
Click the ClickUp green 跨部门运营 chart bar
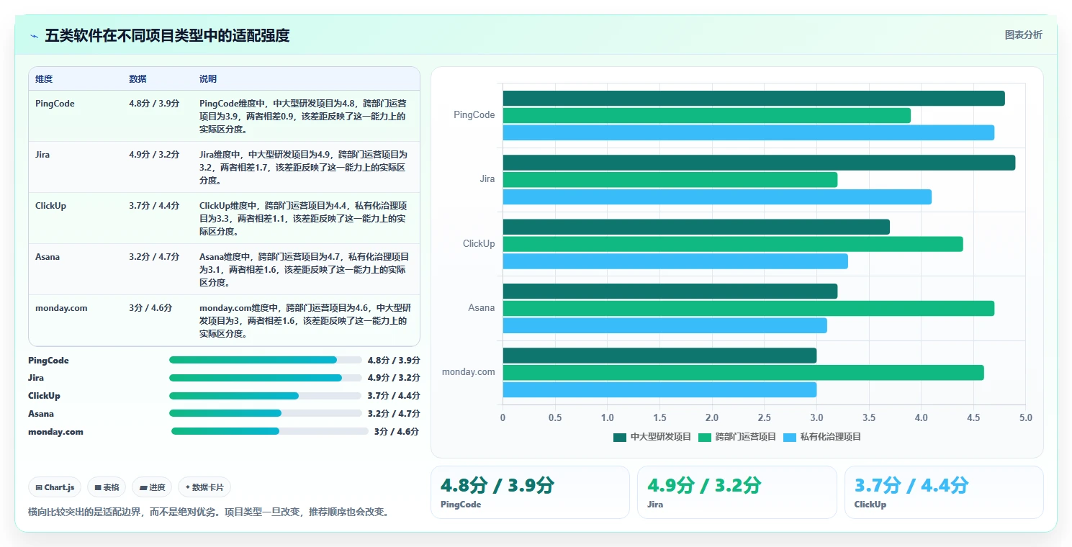[x=733, y=244]
